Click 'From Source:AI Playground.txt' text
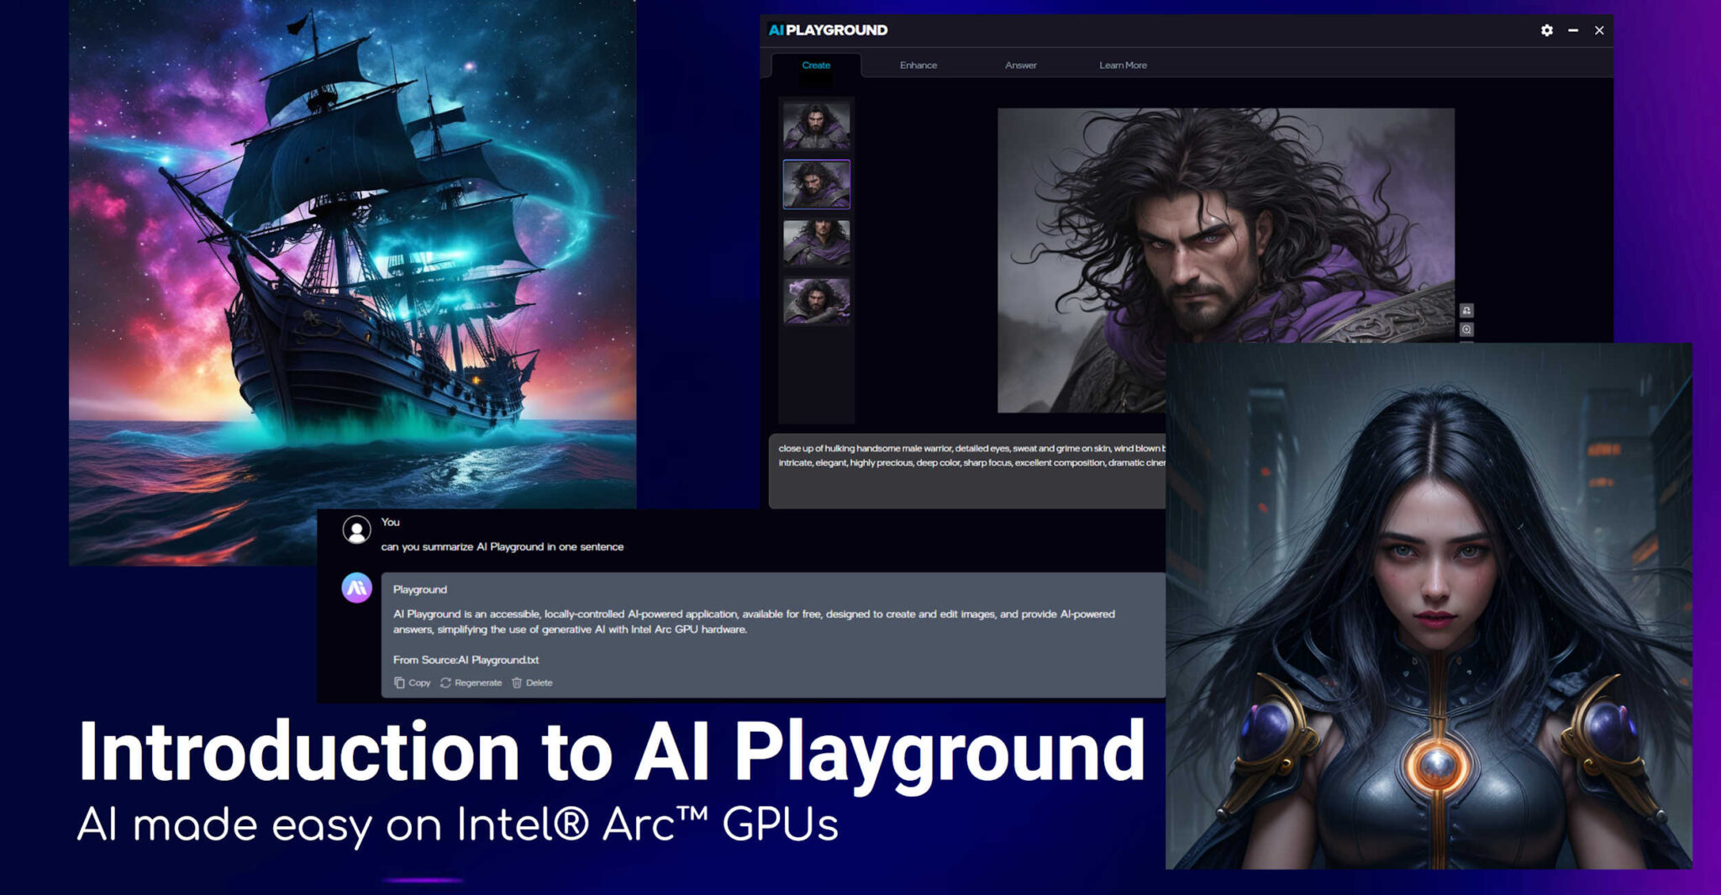The width and height of the screenshot is (1721, 895). (x=466, y=660)
